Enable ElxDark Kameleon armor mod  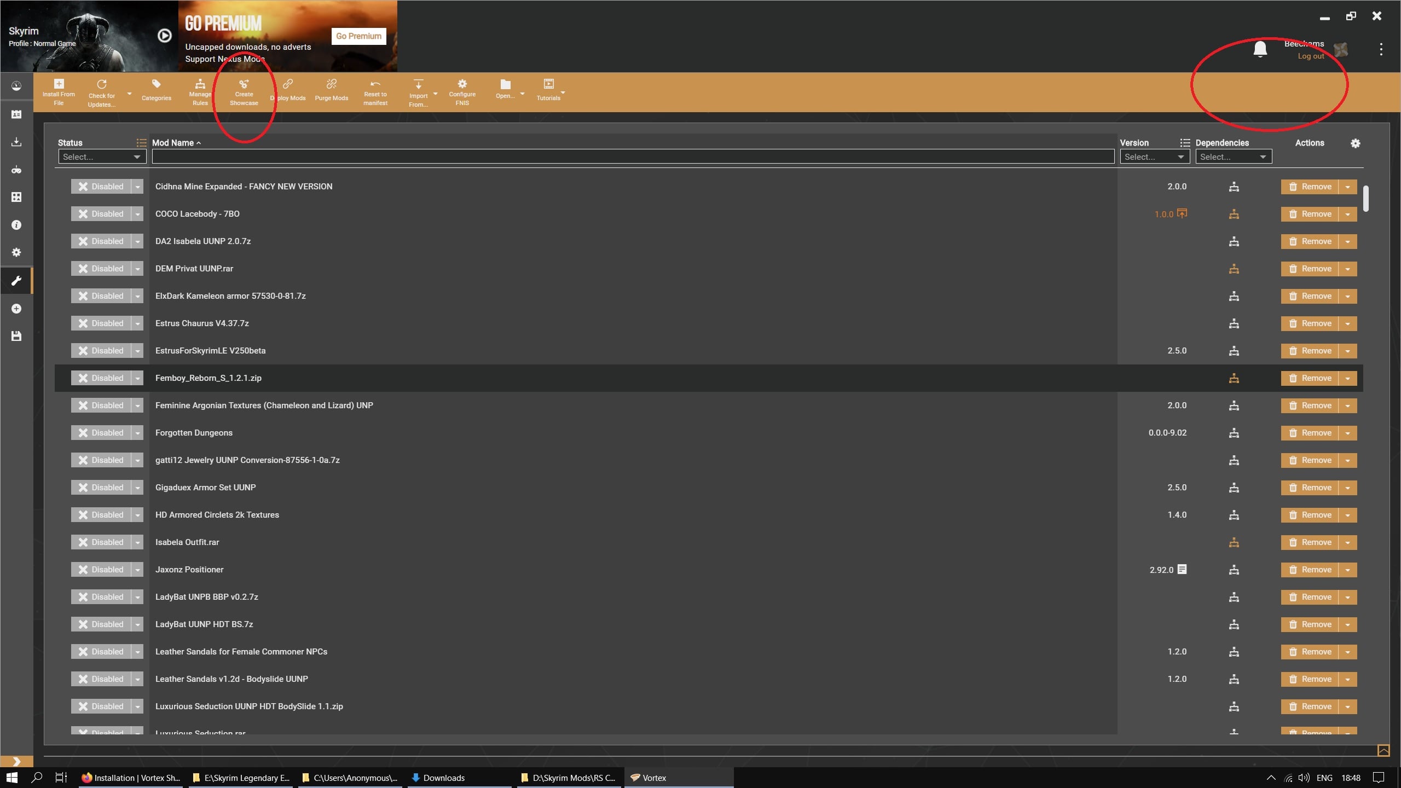click(x=101, y=296)
